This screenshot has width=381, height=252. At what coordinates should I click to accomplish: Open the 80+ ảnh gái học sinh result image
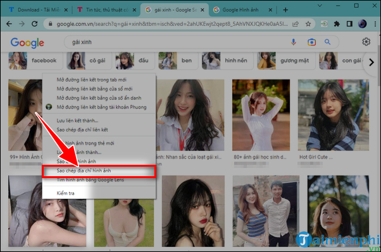click(261, 115)
